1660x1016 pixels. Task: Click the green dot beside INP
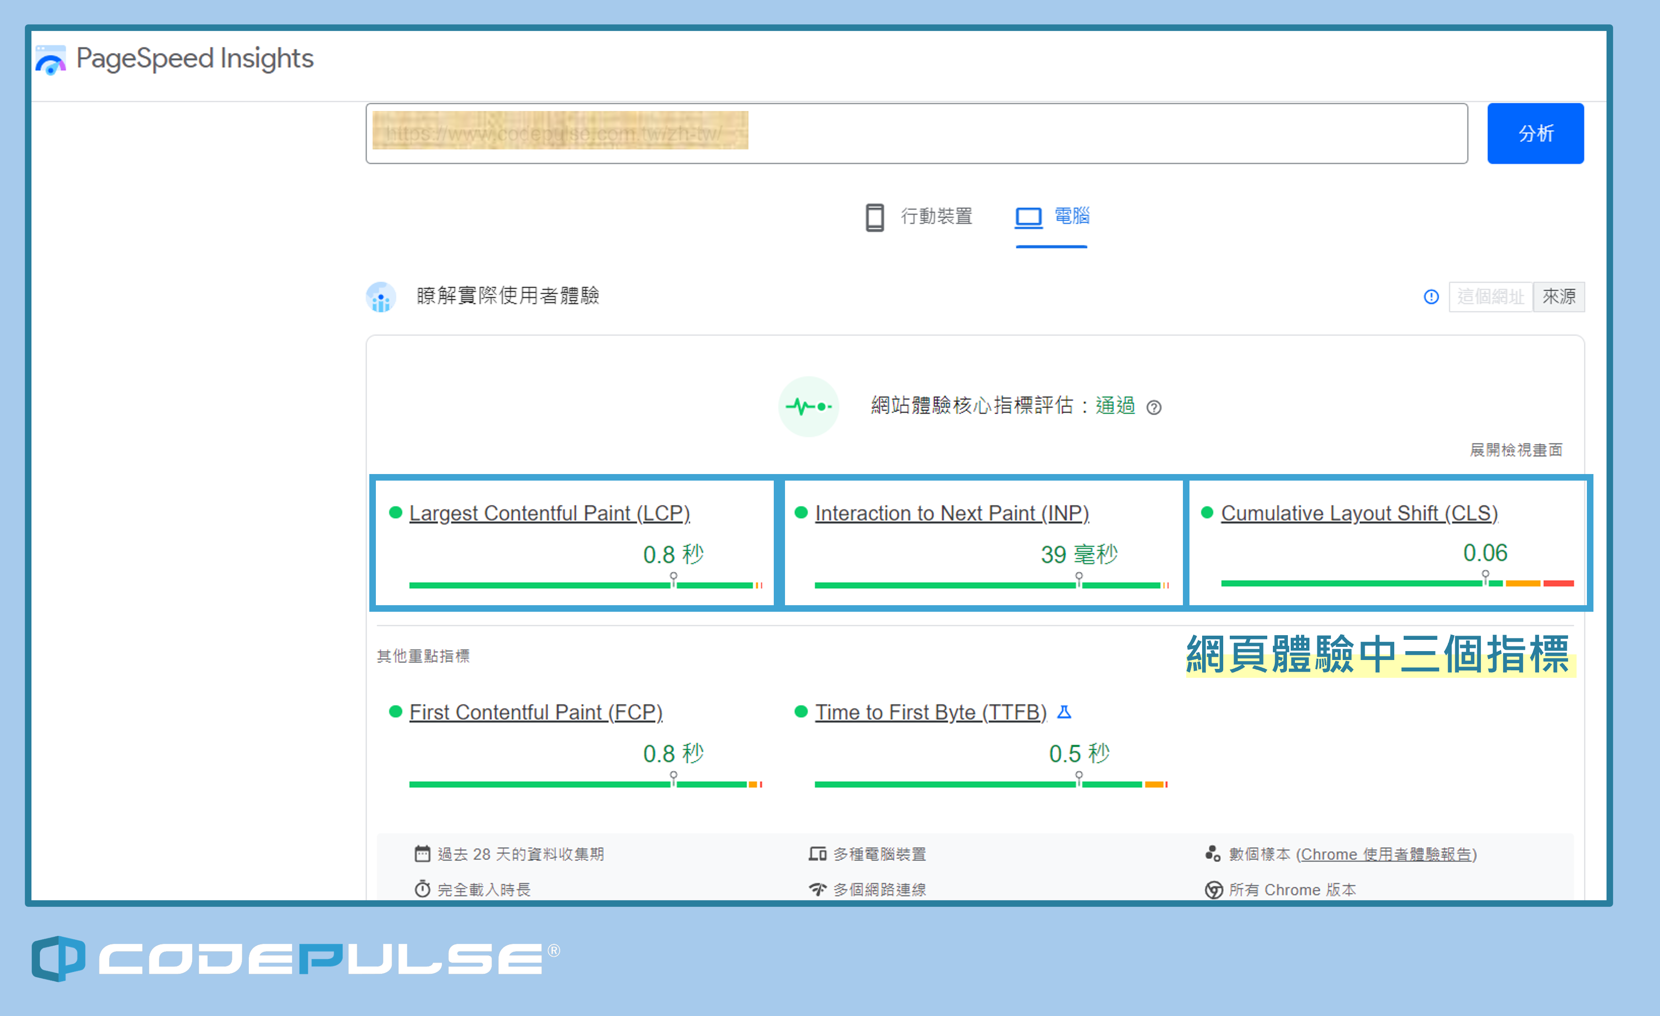pyautogui.click(x=801, y=513)
